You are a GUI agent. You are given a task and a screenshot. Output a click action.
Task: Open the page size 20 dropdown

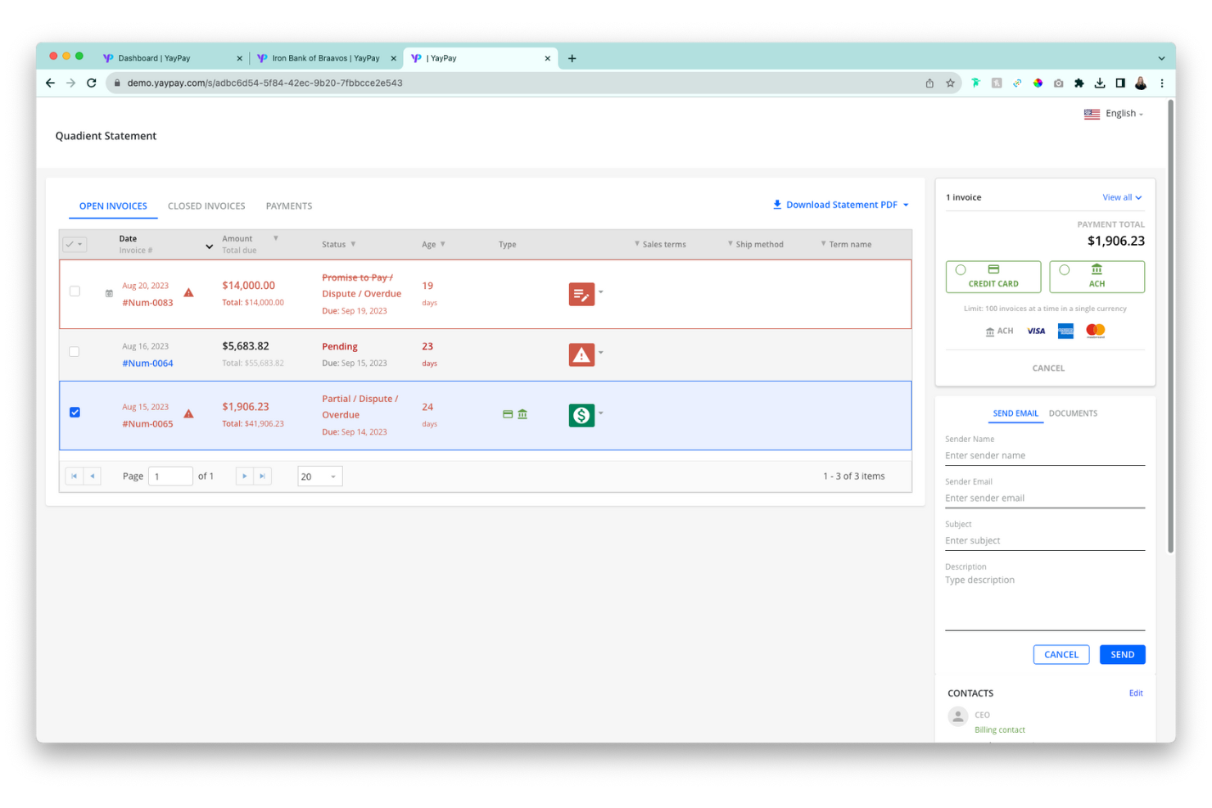(x=319, y=476)
